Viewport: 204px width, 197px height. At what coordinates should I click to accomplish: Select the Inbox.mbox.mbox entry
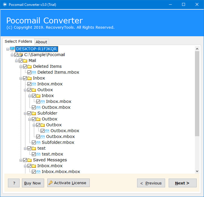[x=61, y=172]
